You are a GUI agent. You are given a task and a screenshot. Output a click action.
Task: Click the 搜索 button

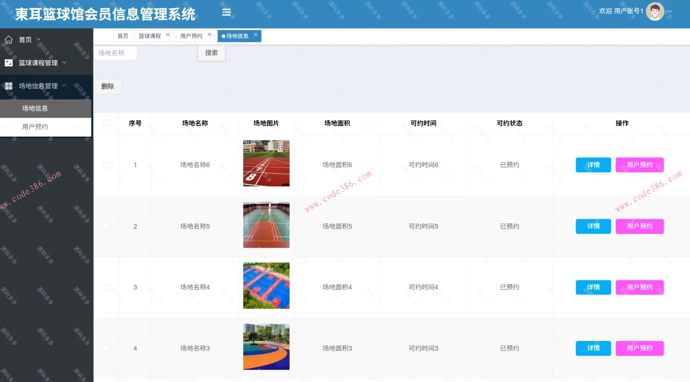211,53
